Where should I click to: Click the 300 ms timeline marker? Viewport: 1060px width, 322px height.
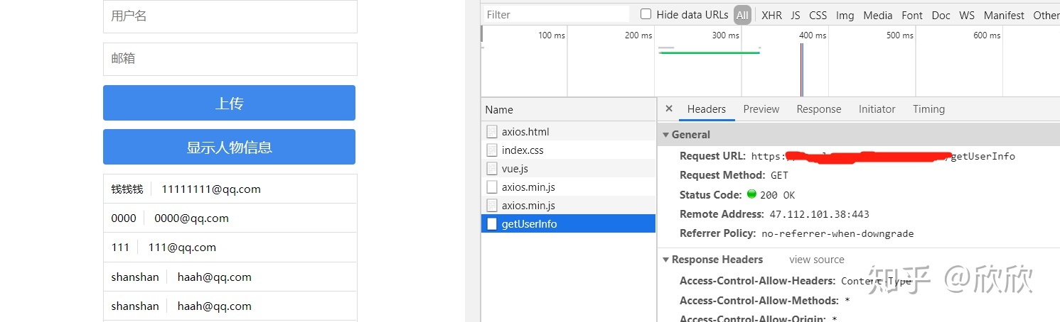726,35
